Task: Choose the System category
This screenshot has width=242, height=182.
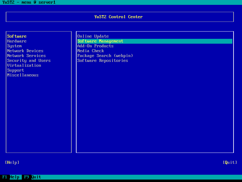Action: point(14,46)
